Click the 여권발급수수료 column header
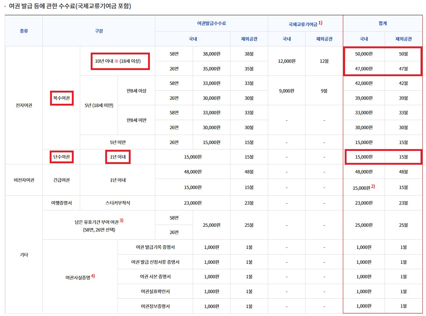 pyautogui.click(x=211, y=22)
